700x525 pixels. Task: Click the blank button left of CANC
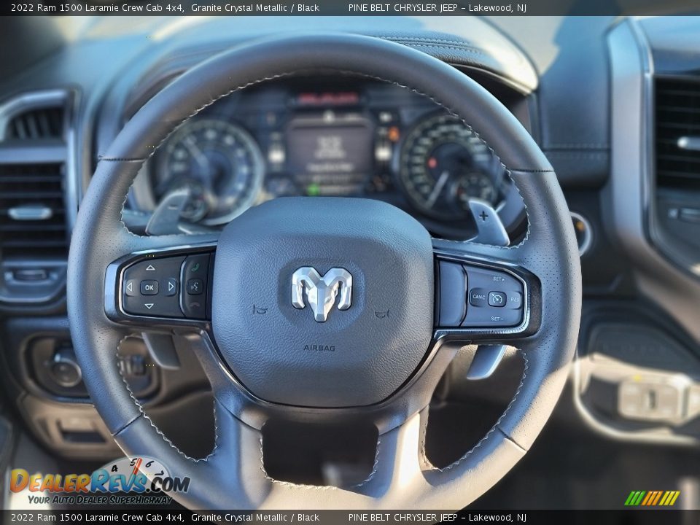click(x=452, y=294)
